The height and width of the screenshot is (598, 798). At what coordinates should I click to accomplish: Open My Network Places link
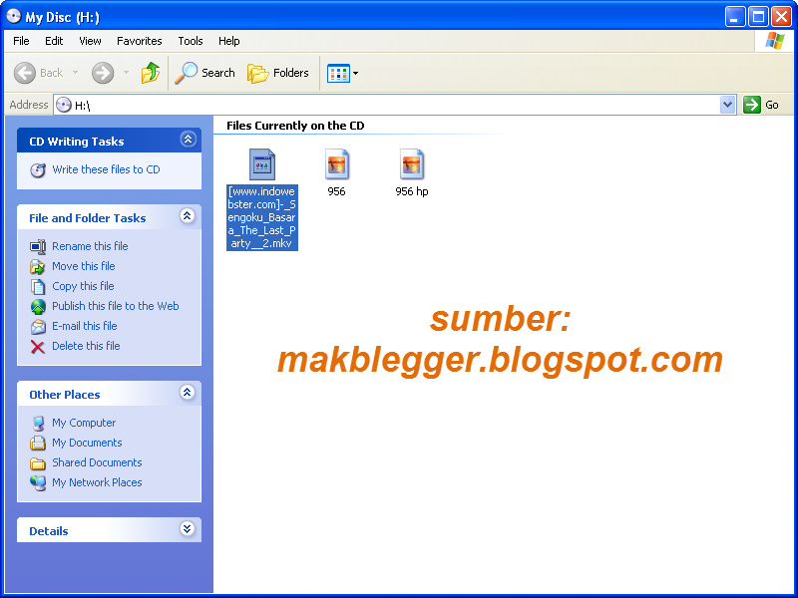tap(97, 482)
